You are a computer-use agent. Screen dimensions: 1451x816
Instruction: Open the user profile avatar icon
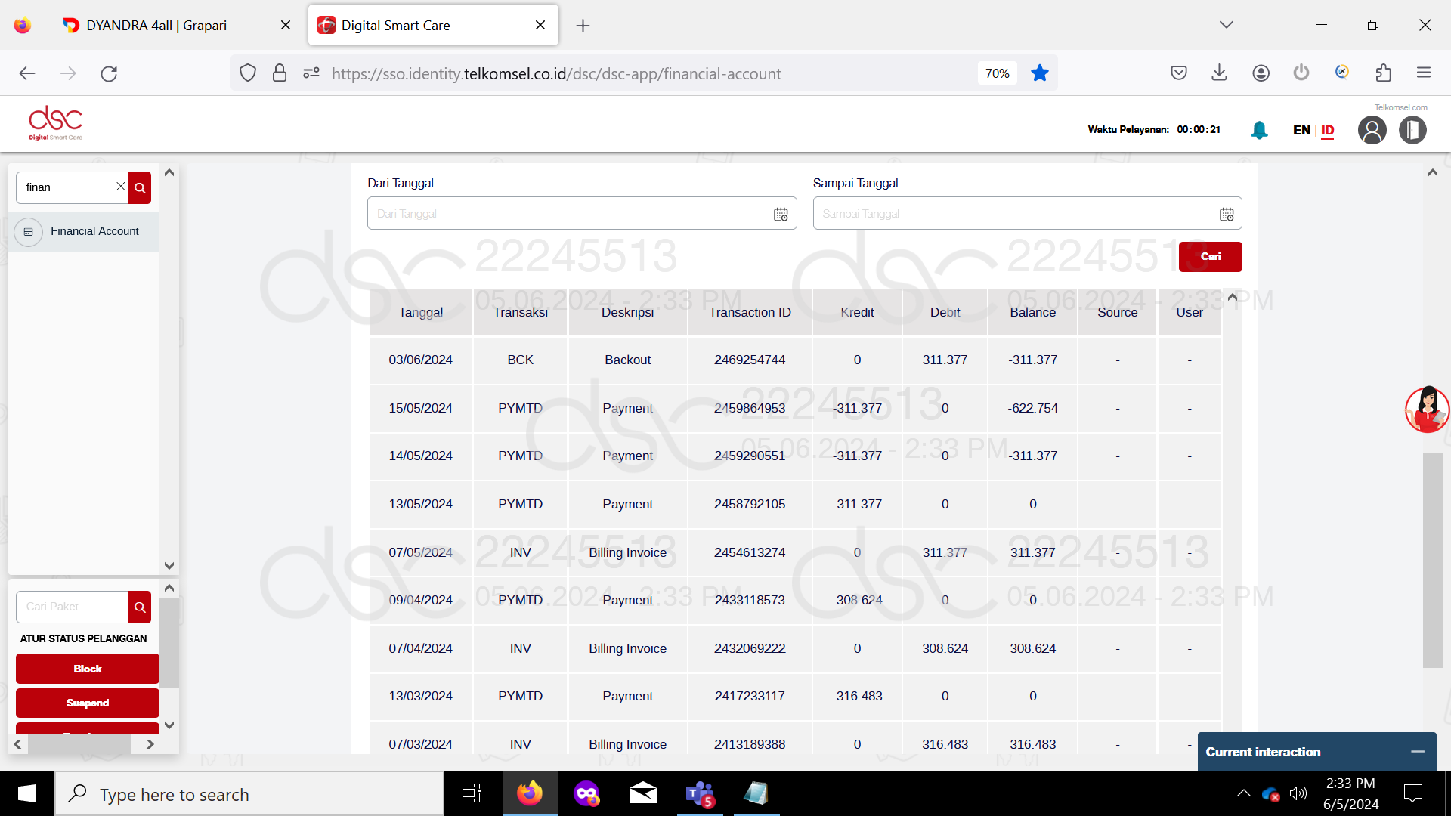pos(1372,130)
